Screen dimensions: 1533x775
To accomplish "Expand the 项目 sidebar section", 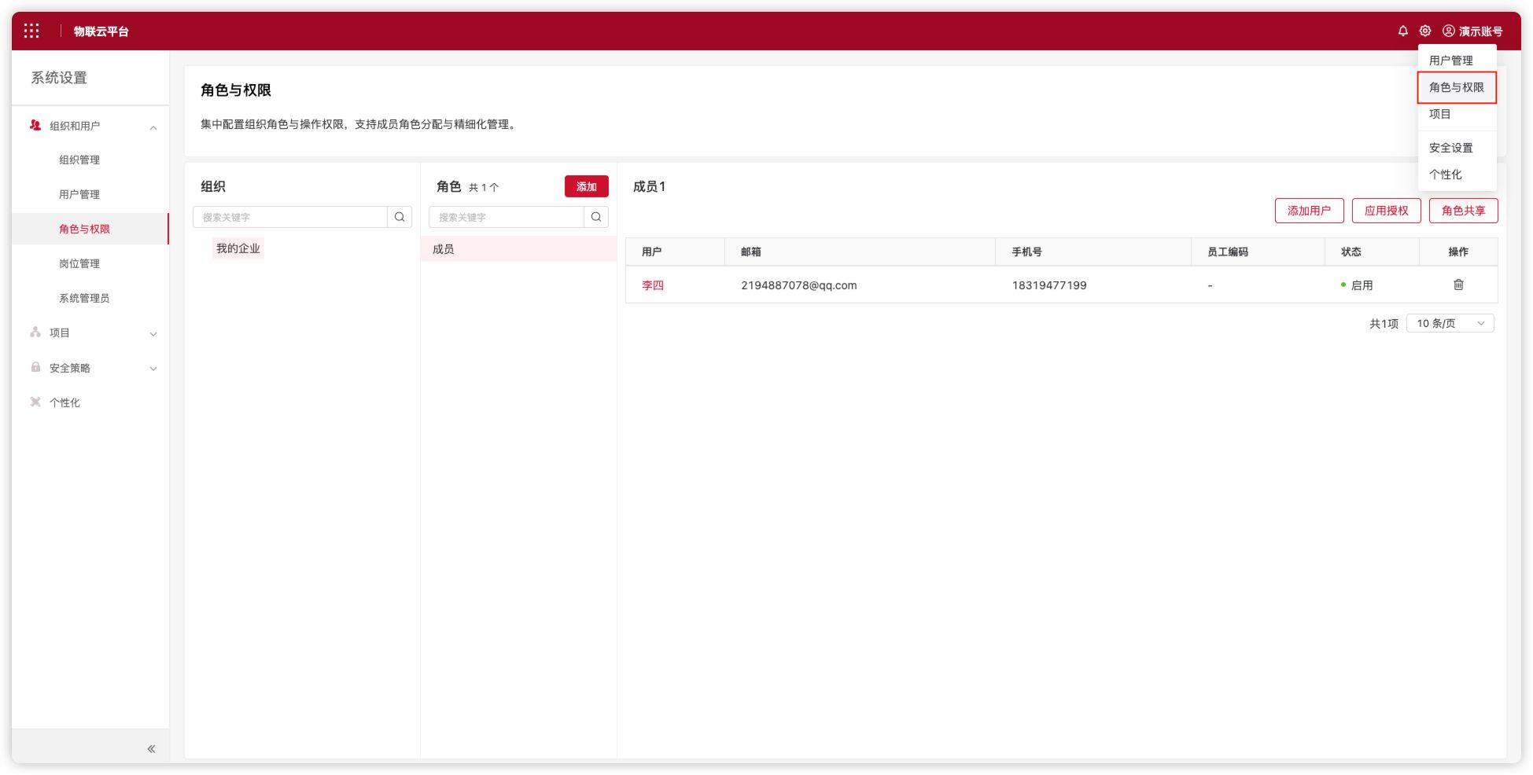I will tap(153, 333).
